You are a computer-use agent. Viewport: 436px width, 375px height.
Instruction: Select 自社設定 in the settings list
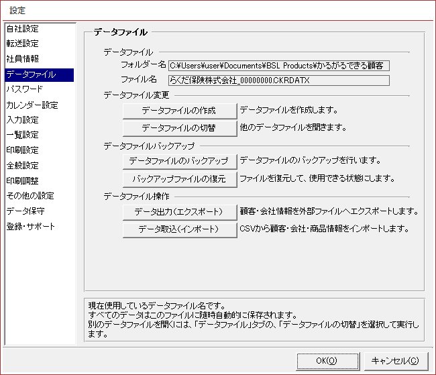tap(22, 29)
